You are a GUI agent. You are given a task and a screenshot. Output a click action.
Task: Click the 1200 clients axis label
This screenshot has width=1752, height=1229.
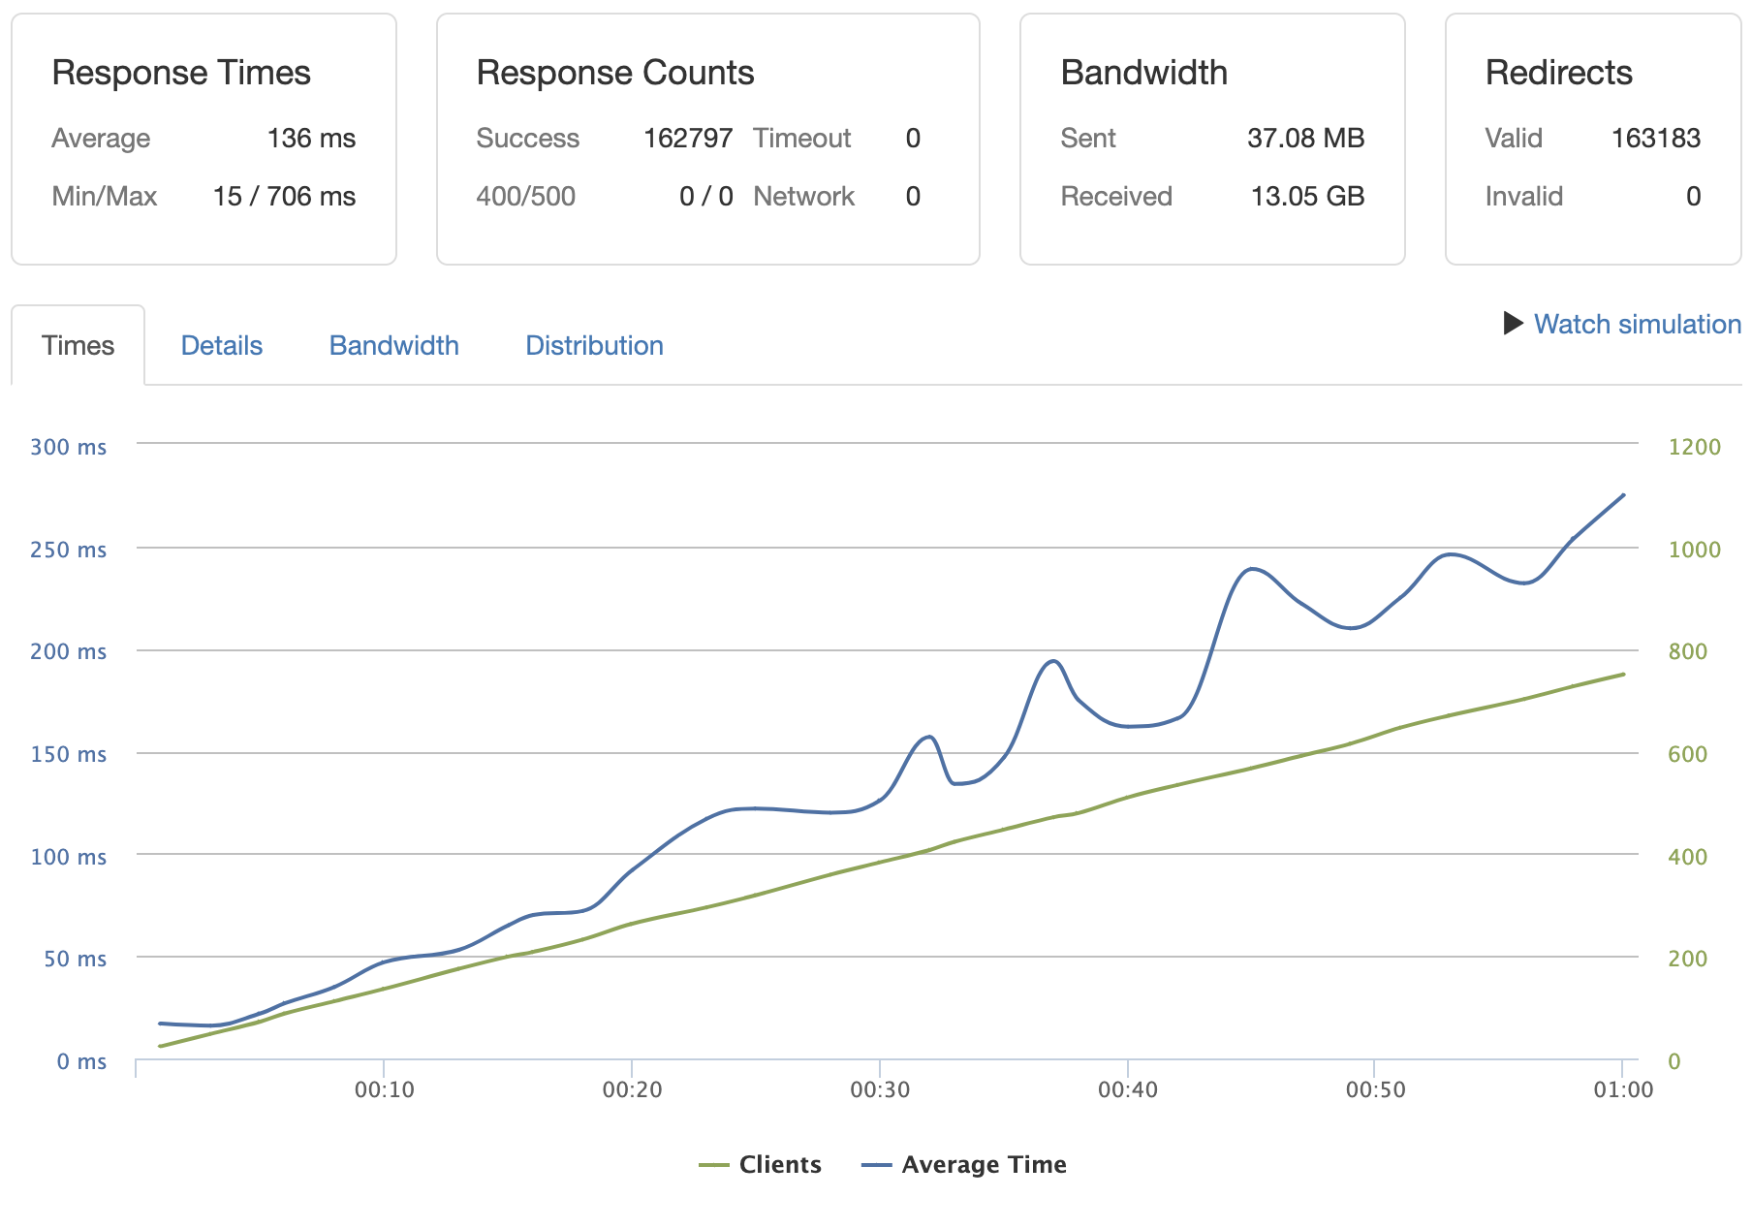1694,447
